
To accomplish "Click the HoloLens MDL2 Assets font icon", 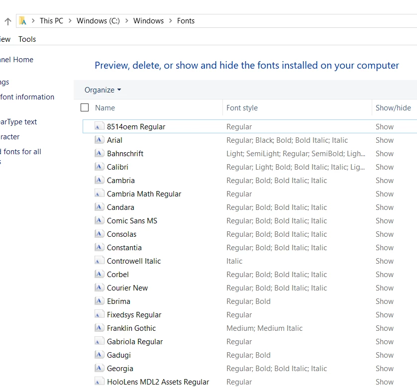I will 99,382.
